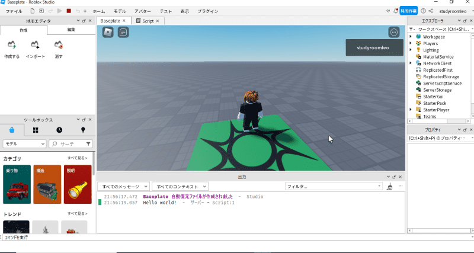Viewport: 474px width, 253px height.
Task: Expand the Players tree node
Action: coord(411,43)
